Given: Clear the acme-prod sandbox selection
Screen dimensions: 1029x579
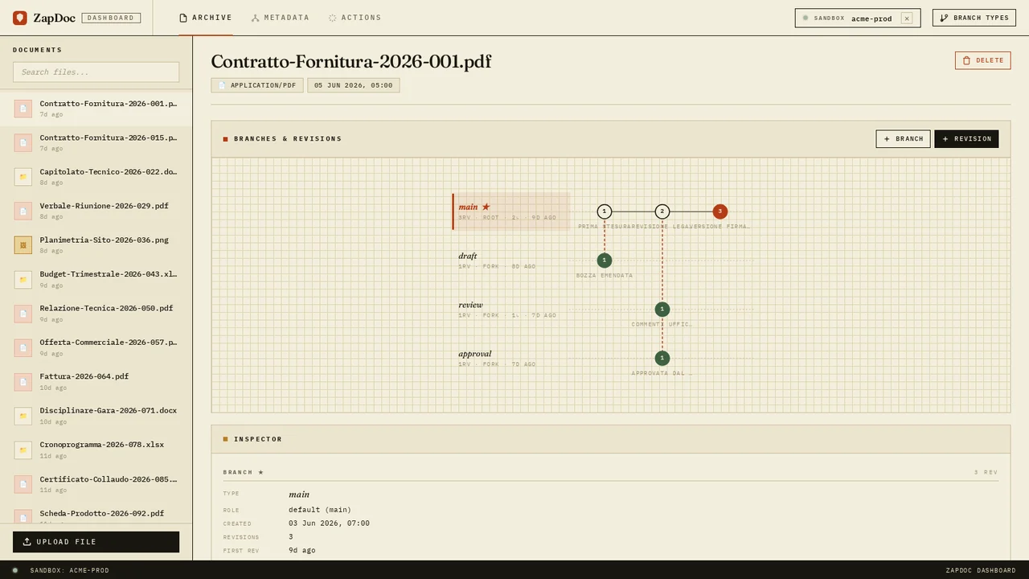Looking at the screenshot, I should [x=907, y=18].
